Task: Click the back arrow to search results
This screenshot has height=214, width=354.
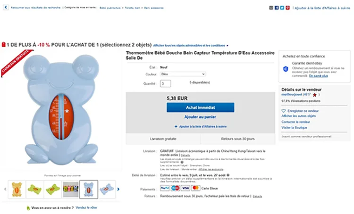Action: tap(6, 8)
